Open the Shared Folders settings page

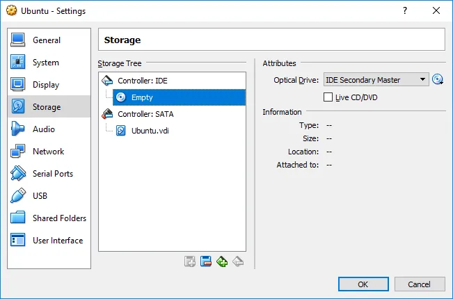point(59,218)
